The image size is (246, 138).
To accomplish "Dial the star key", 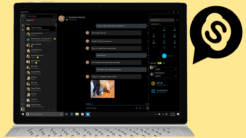I will coord(154,47).
